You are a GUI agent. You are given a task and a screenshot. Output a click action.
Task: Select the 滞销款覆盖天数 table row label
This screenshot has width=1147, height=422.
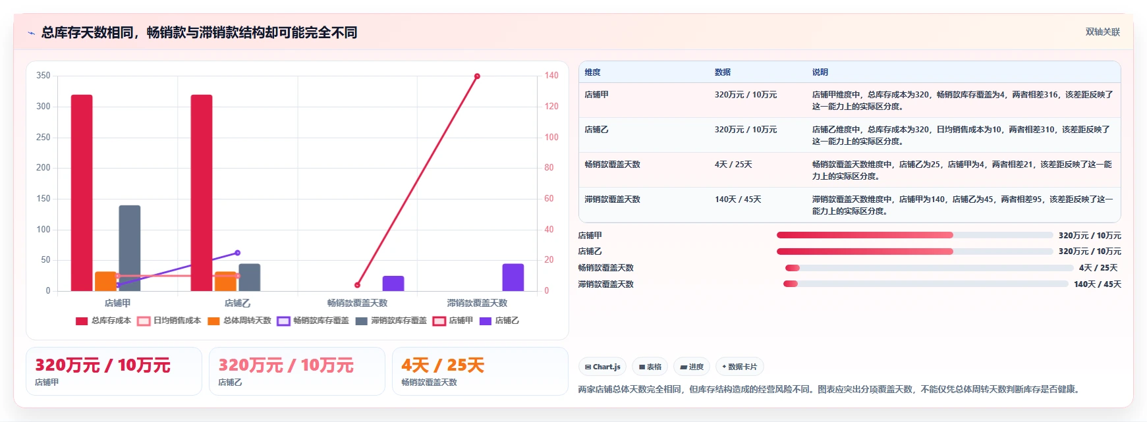pyautogui.click(x=613, y=199)
